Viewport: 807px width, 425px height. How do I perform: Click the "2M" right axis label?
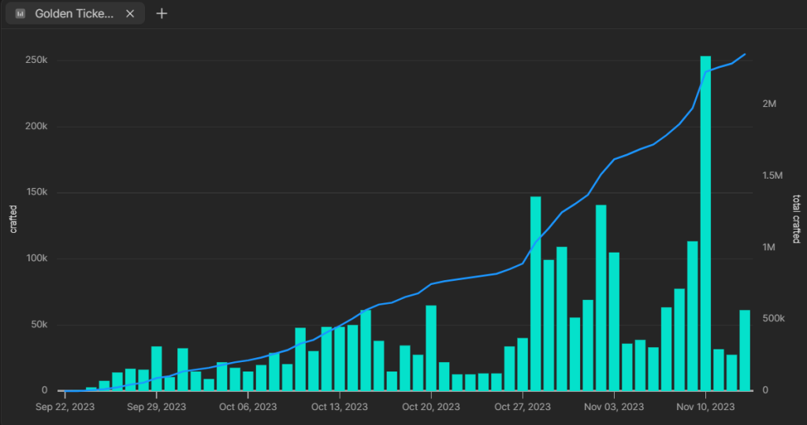769,104
